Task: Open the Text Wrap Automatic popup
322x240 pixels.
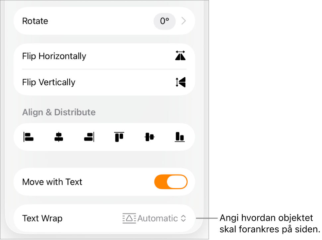Action: [154, 218]
